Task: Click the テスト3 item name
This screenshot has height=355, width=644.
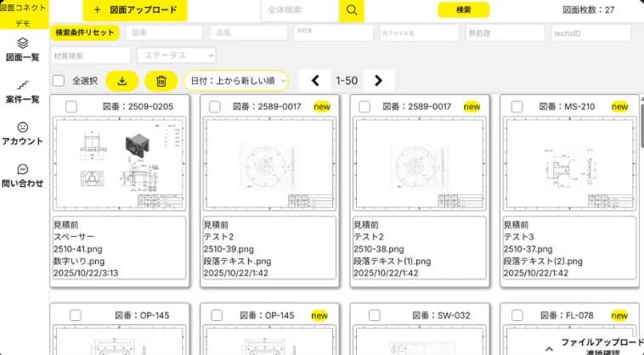Action: (519, 237)
